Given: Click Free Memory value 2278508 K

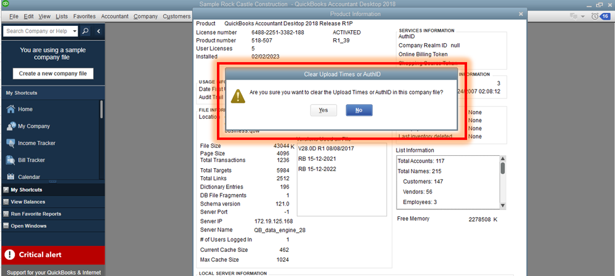Looking at the screenshot, I should [x=483, y=219].
